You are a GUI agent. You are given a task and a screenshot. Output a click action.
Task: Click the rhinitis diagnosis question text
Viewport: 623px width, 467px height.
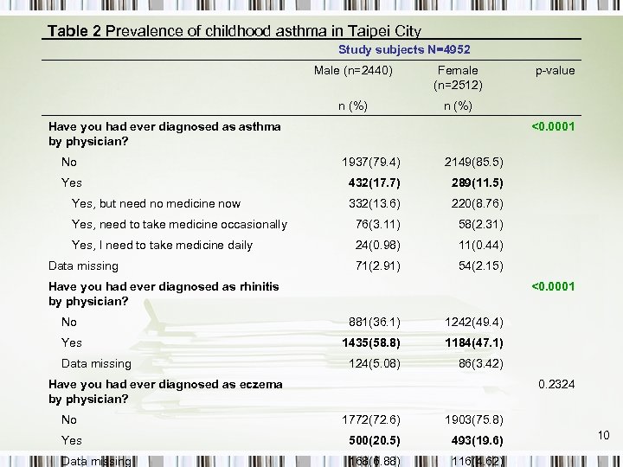[x=164, y=294]
